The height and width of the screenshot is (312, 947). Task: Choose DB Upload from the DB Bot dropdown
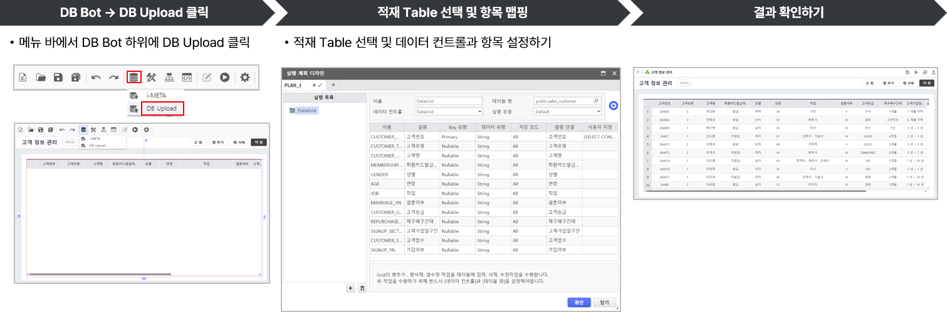[x=161, y=108]
